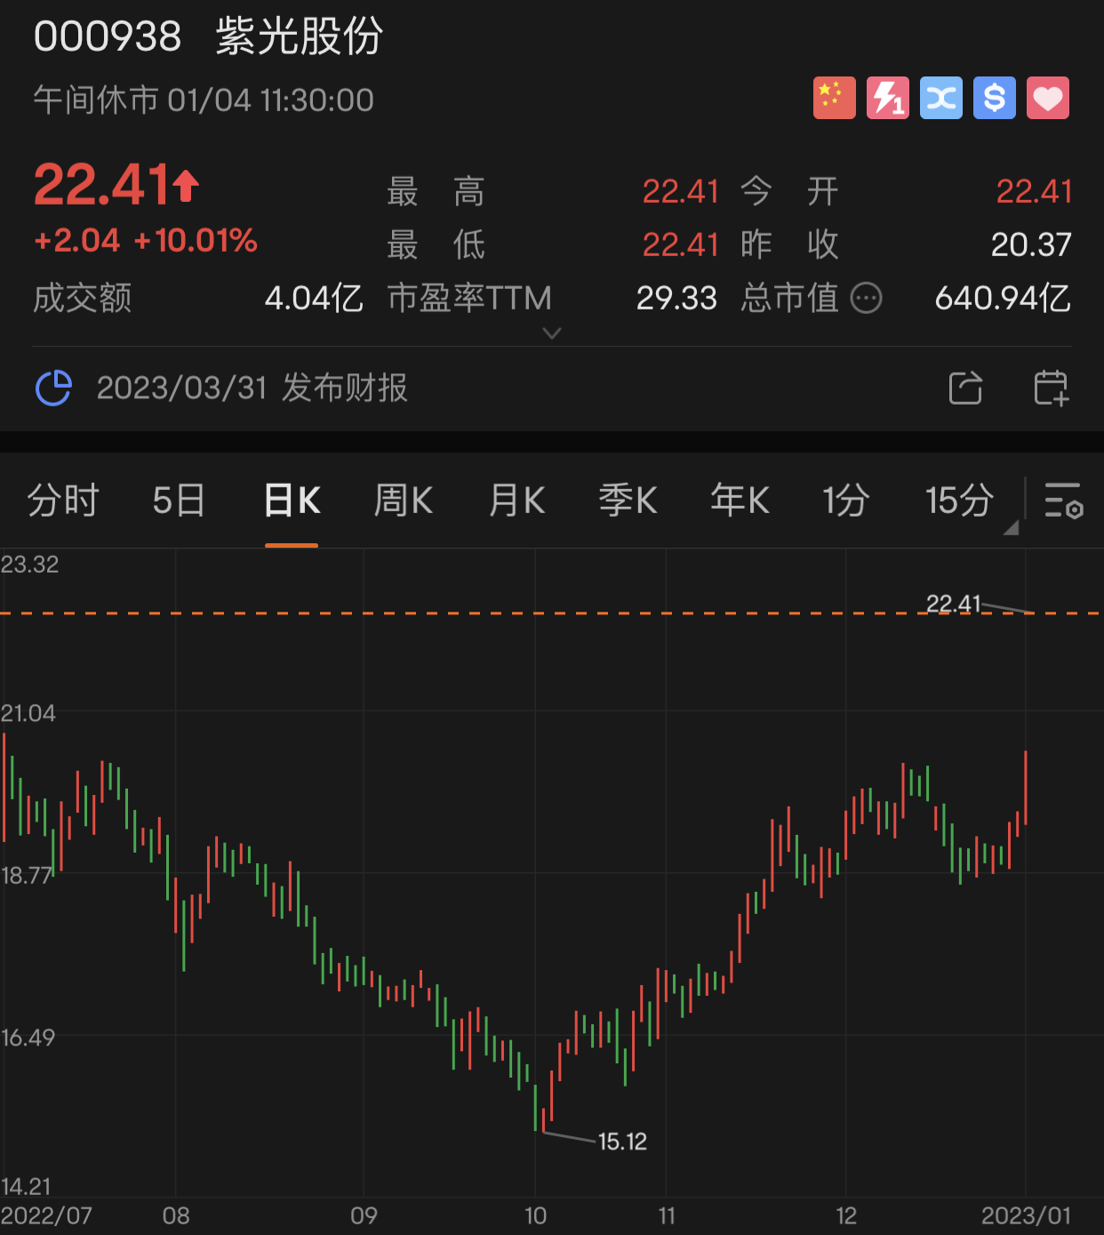
Task: Select the 季K chart tab
Action: (x=628, y=500)
